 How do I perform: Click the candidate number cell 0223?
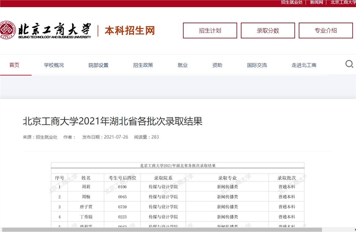[122, 217]
